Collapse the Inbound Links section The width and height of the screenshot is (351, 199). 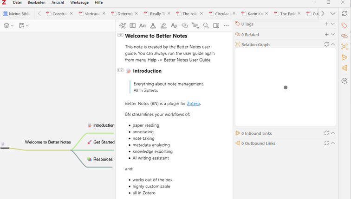coord(333,133)
